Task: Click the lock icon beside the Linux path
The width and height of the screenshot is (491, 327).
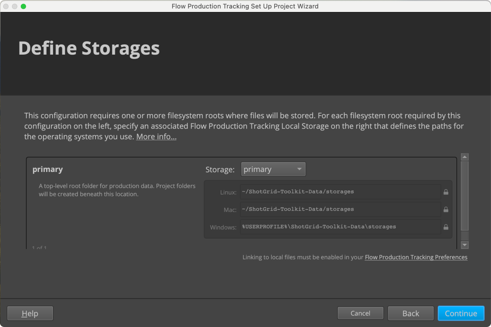Action: [446, 192]
